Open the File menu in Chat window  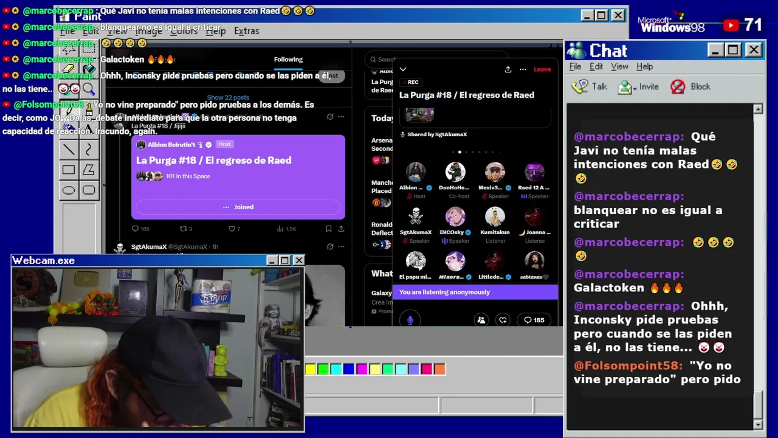(575, 67)
